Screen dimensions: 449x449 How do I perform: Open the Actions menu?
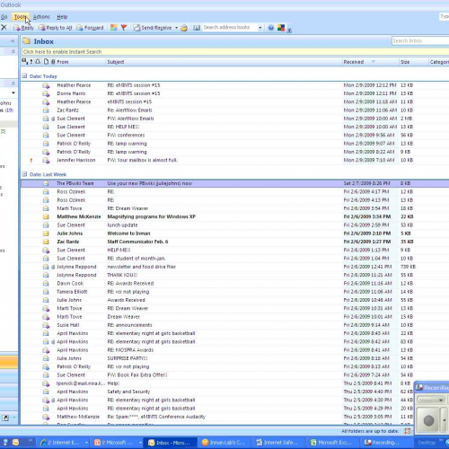(41, 17)
